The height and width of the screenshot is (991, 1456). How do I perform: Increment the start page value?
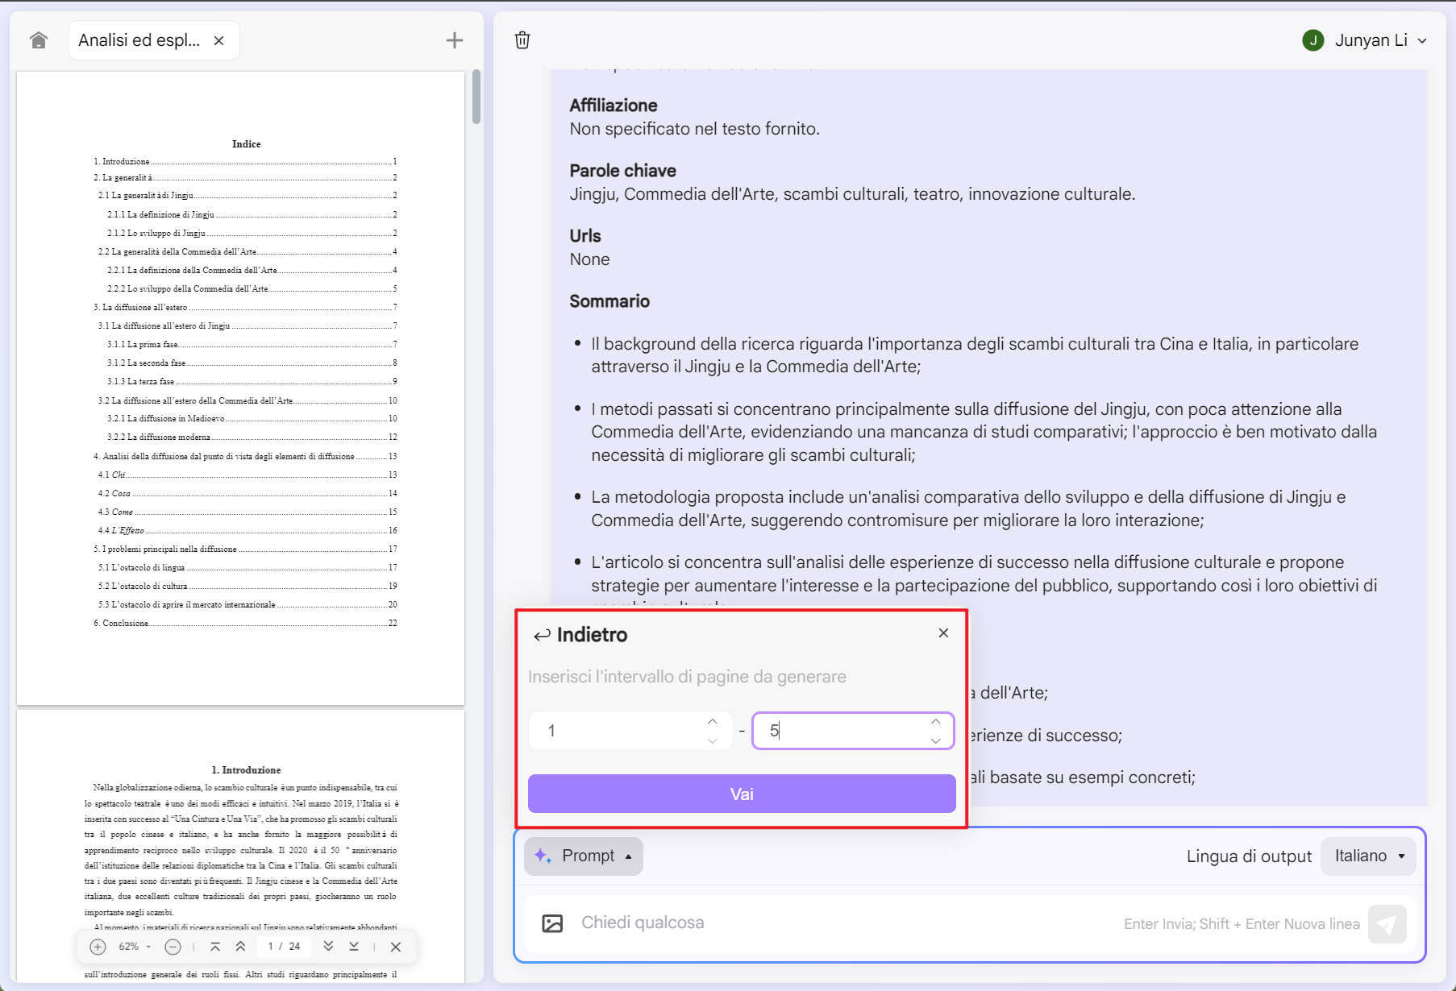(x=712, y=722)
